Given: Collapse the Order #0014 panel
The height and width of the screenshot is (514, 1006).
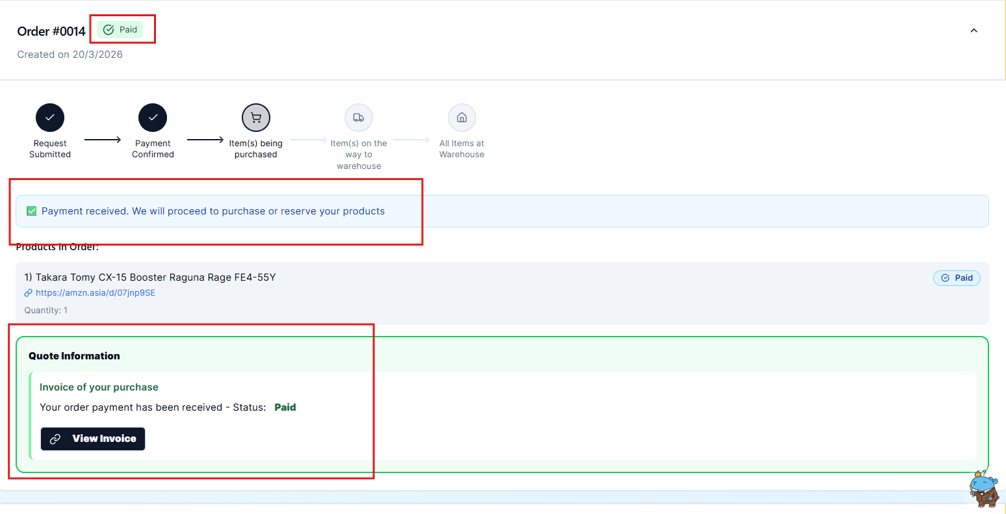Looking at the screenshot, I should pos(974,31).
